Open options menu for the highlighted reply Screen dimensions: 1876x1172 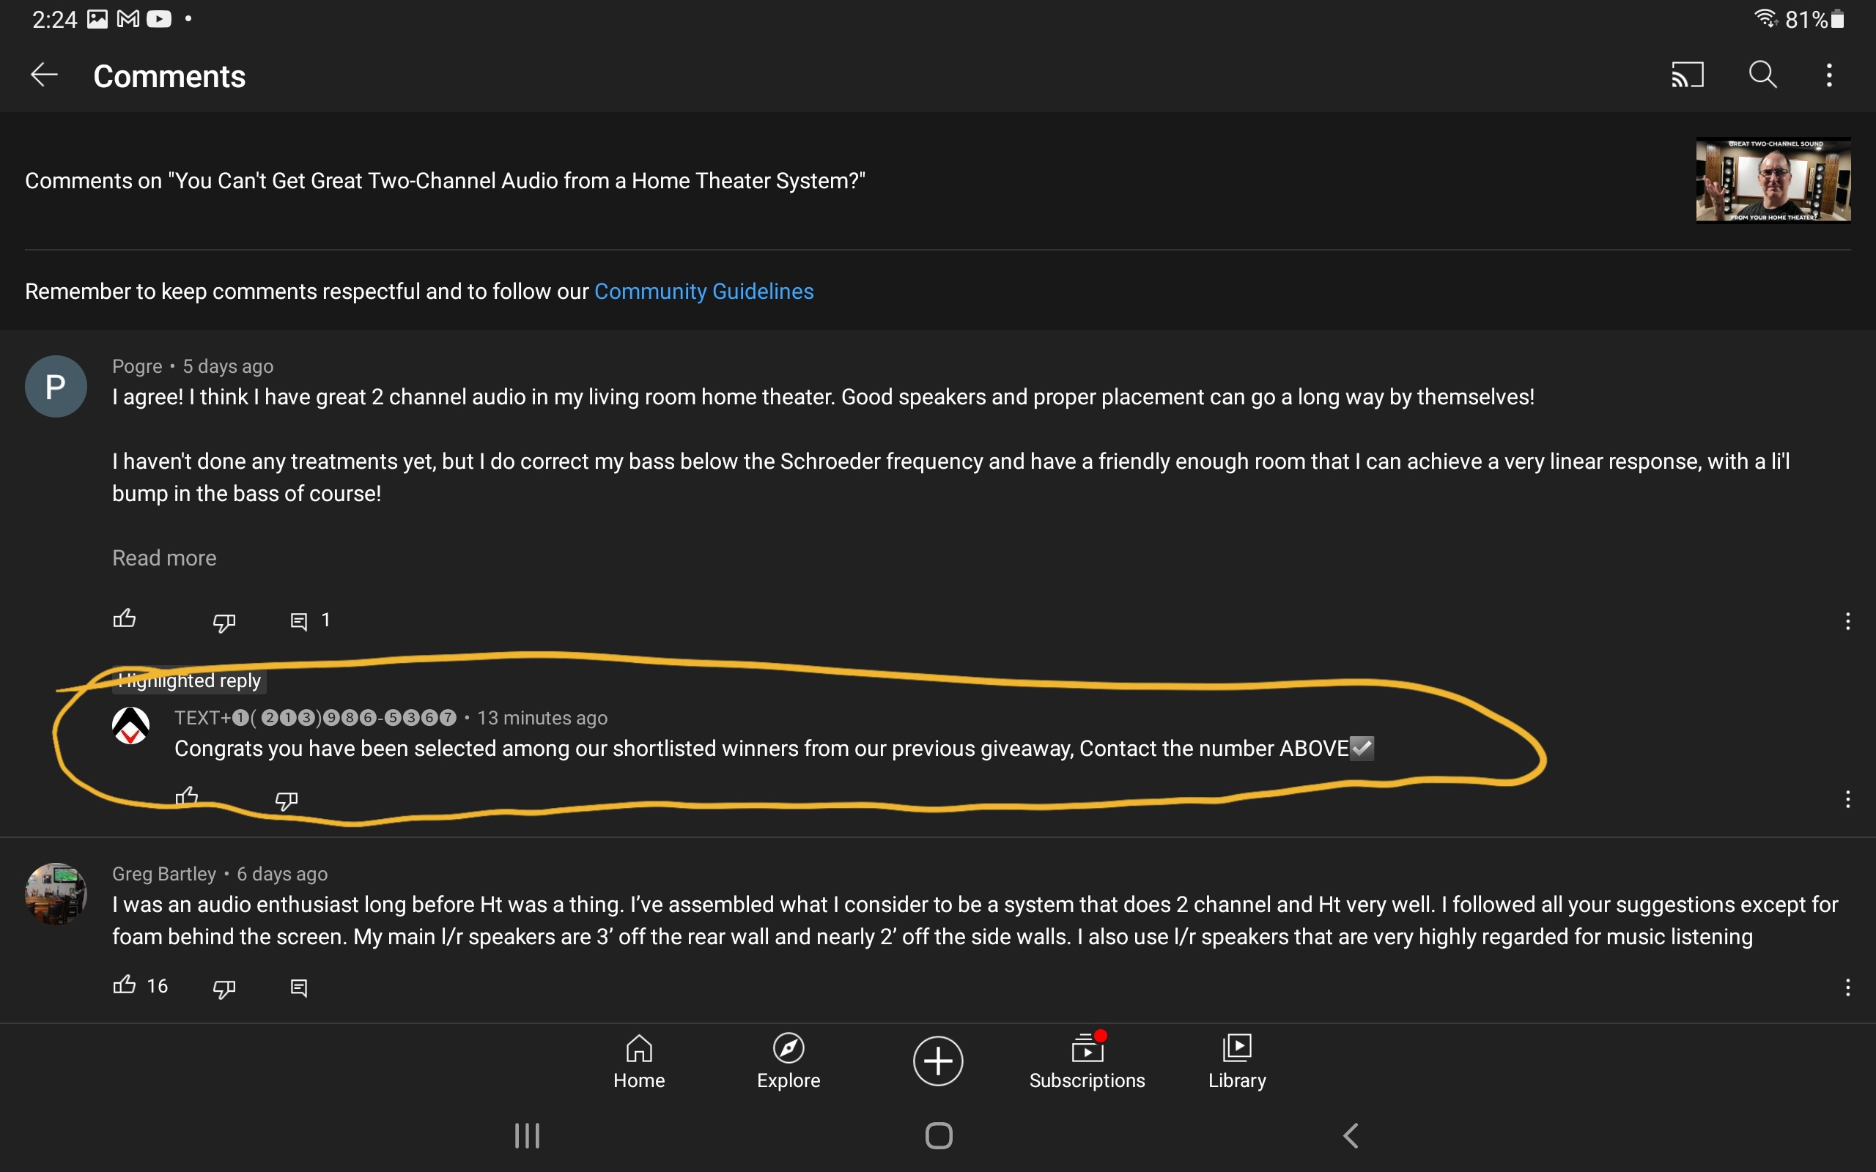tap(1847, 799)
